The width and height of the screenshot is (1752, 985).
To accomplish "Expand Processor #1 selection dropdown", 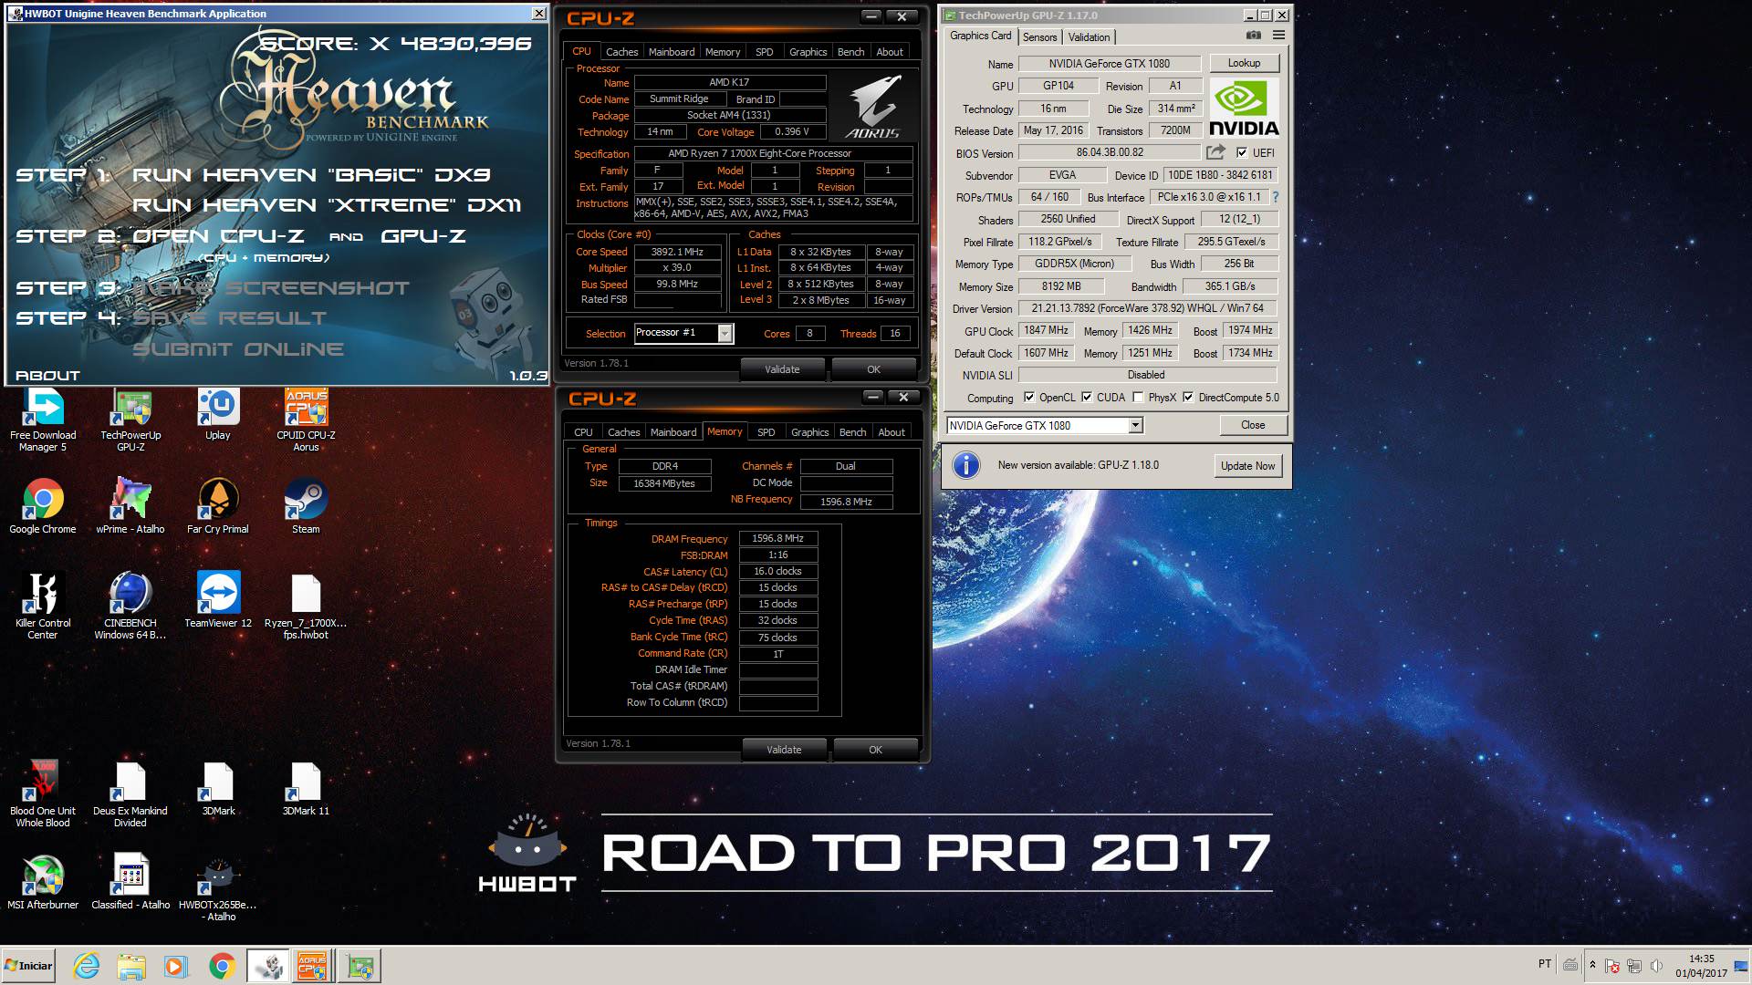I will click(x=725, y=334).
